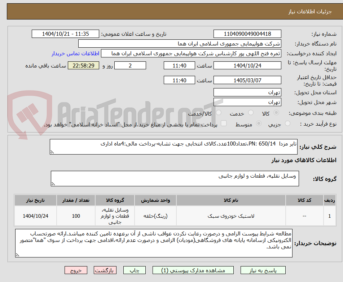Click the کد کالا column header
The height and width of the screenshot is (282, 343).
click(x=304, y=200)
